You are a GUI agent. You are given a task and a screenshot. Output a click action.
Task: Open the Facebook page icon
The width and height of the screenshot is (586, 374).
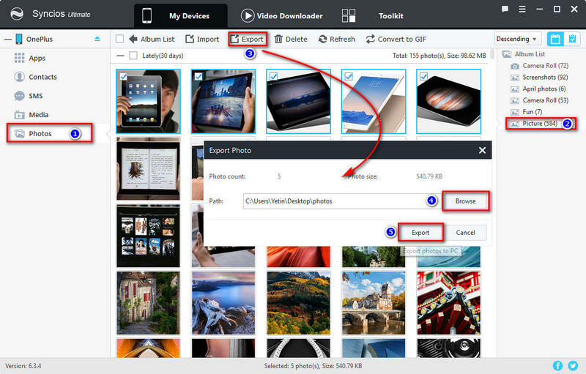click(x=558, y=364)
